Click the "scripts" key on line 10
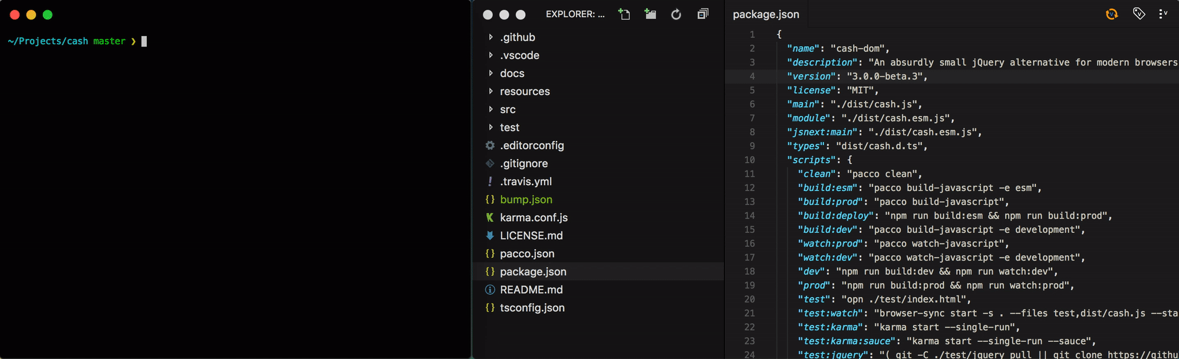This screenshot has height=359, width=1179. click(x=811, y=160)
